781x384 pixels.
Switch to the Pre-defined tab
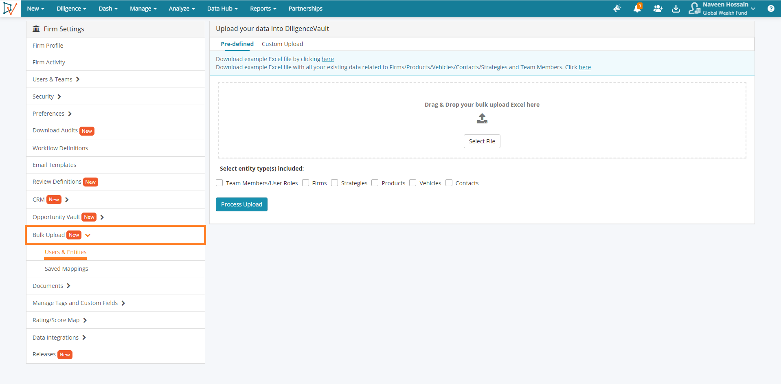tap(237, 44)
